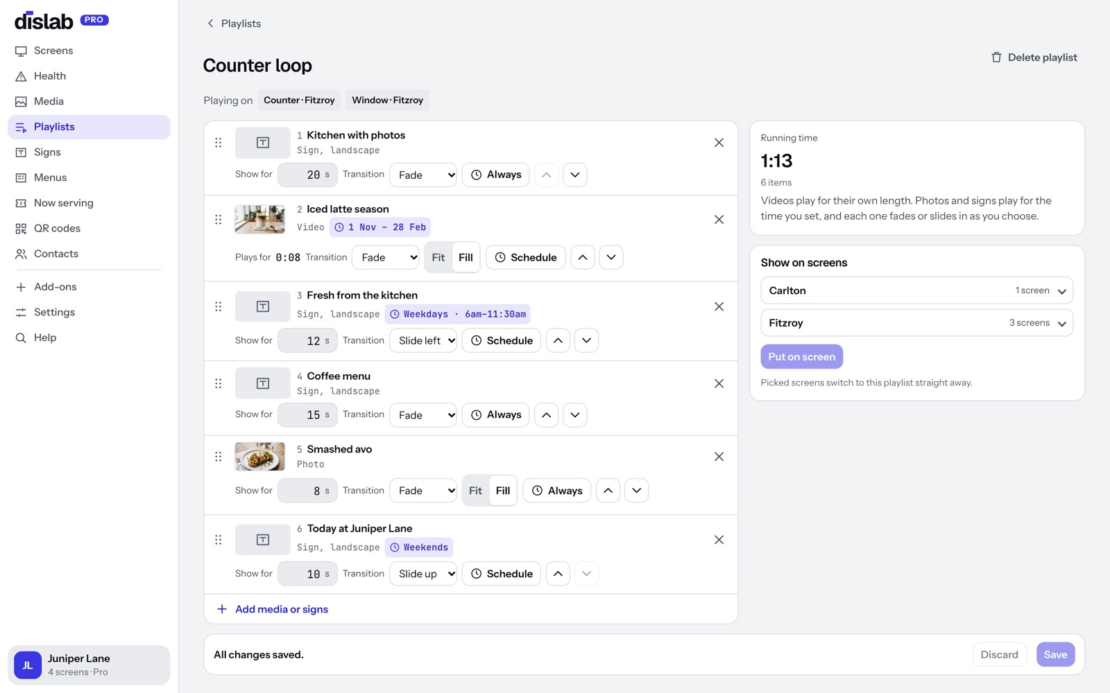Image resolution: width=1110 pixels, height=693 pixels.
Task: Set Iced latte season to Fit
Action: 438,258
